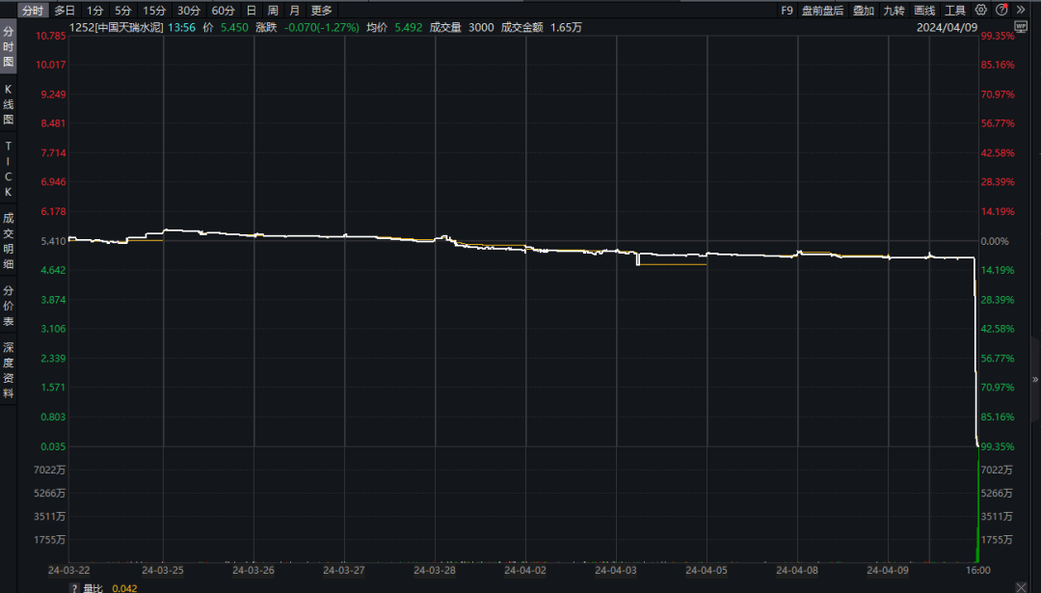Click the WP monitor icon
This screenshot has width=1041, height=593.
pyautogui.click(x=1021, y=27)
